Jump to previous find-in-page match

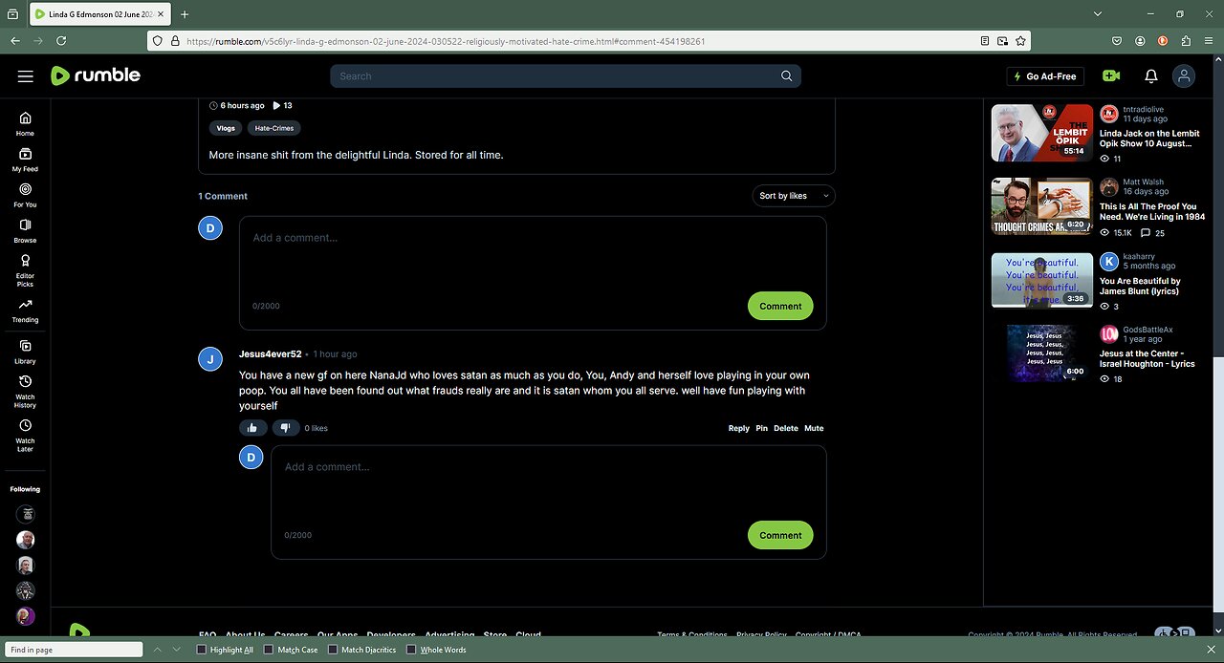158,650
